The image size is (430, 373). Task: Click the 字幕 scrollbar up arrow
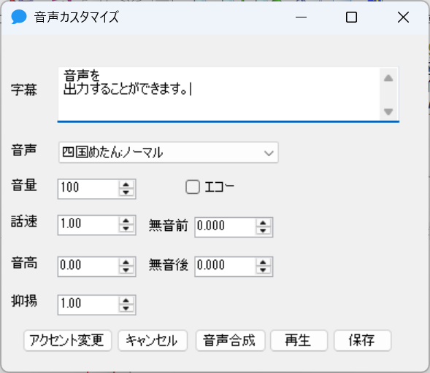[x=388, y=78]
